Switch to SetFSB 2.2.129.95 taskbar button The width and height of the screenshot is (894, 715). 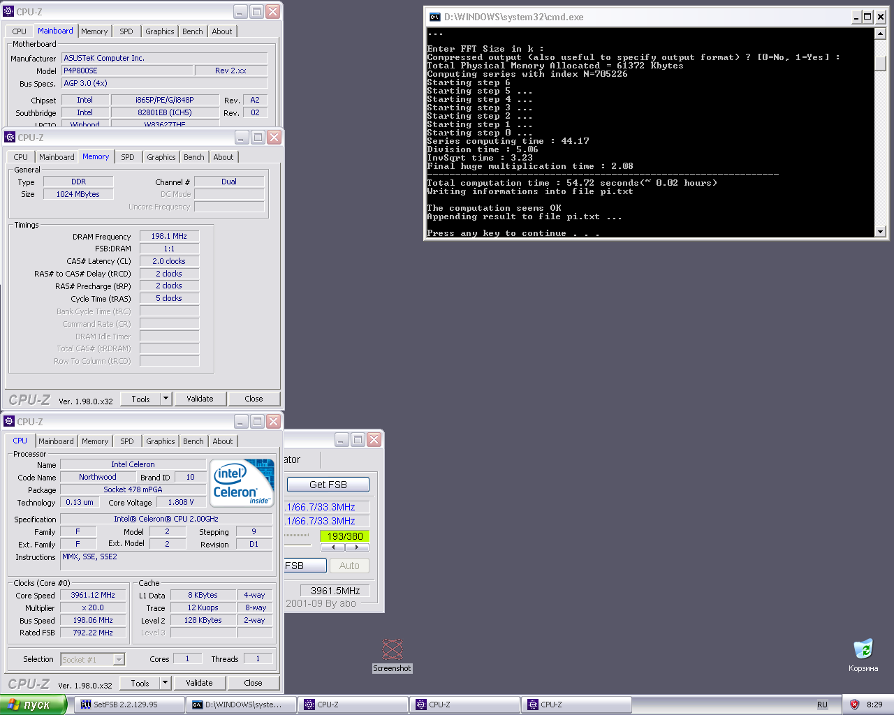tap(130, 705)
